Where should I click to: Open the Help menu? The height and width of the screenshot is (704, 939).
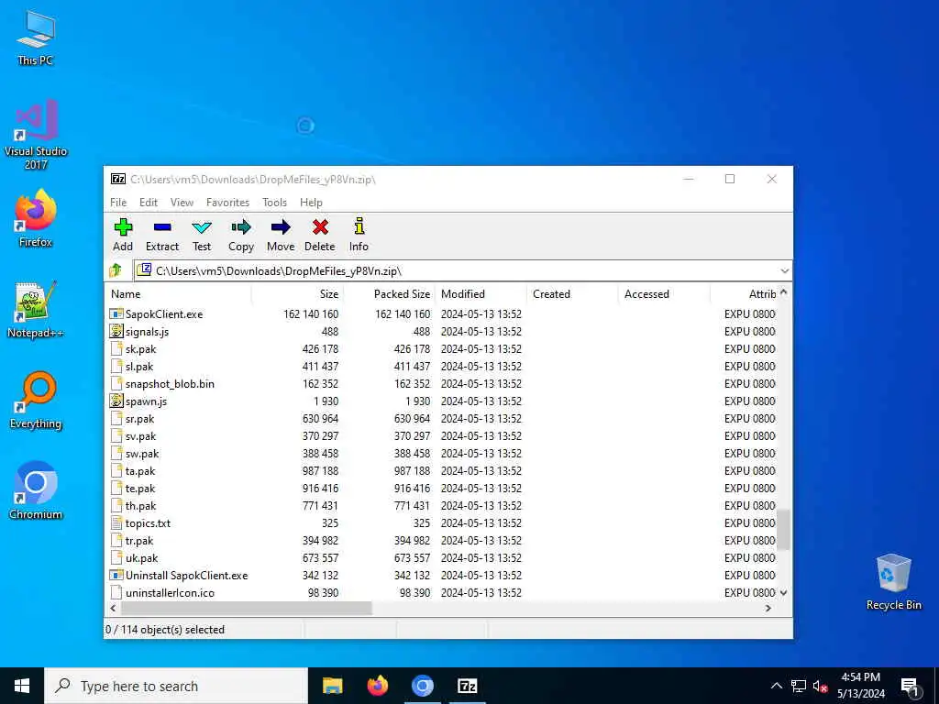tap(311, 203)
